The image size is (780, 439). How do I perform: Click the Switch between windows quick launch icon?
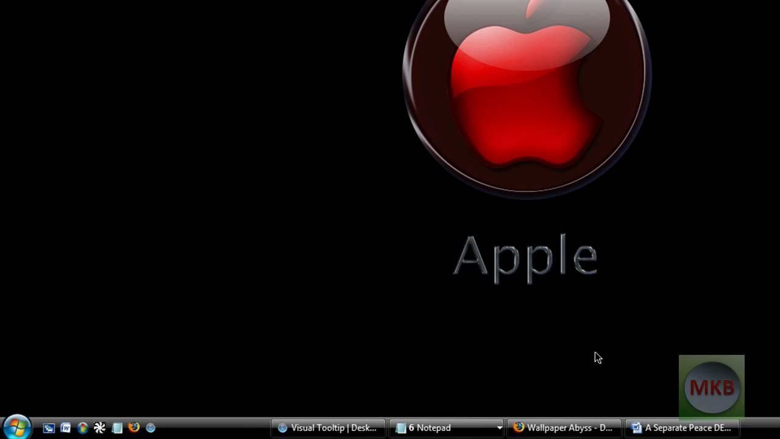click(x=49, y=428)
